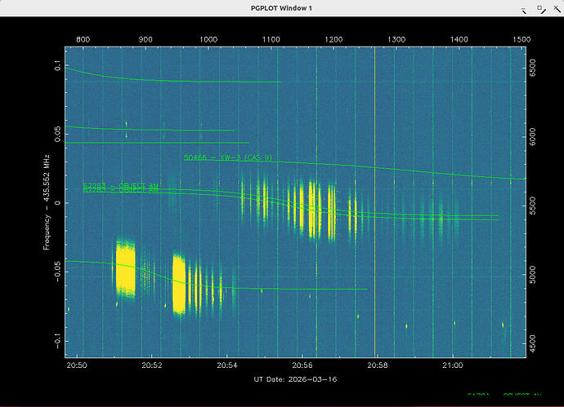Image resolution: width=564 pixels, height=407 pixels.
Task: Maximize the PGPLOT window
Action: 539,9
